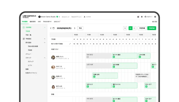The height and width of the screenshot is (102, 179).
Task: Click the 2026/08/06(木) date text
Action: point(64,28)
